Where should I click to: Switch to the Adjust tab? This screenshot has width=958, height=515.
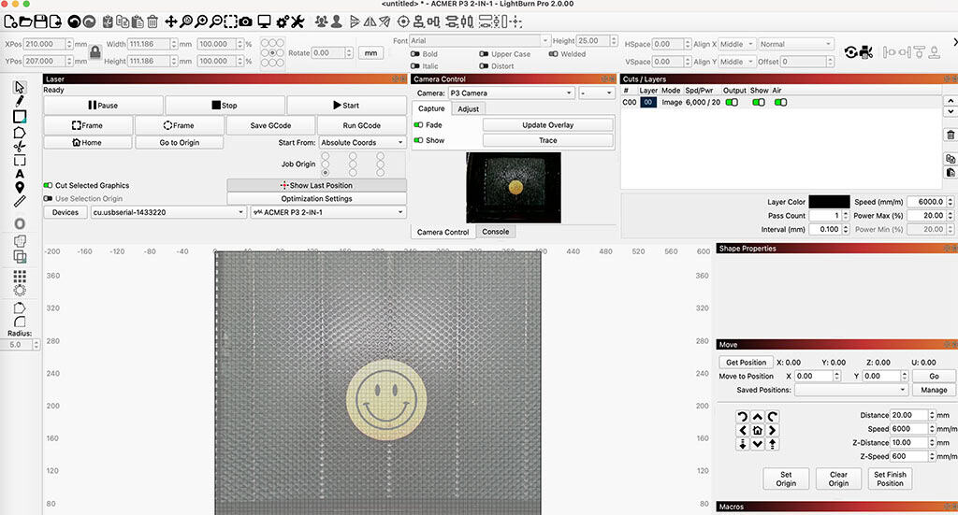[x=469, y=108]
